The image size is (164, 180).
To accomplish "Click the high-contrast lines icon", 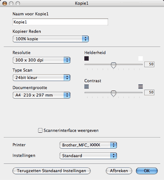I will click(x=141, y=87).
